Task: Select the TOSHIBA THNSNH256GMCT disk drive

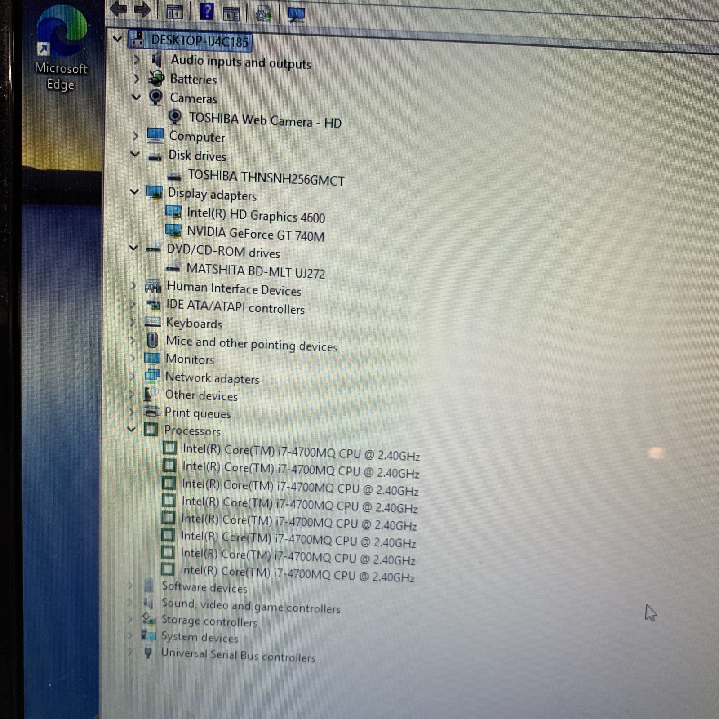Action: coord(266,177)
